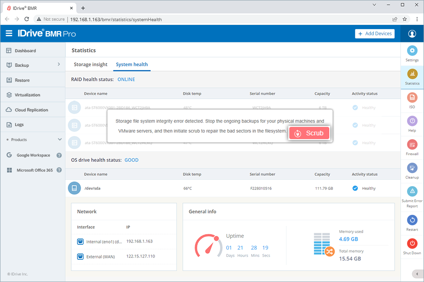Click serial number F228010516
This screenshot has width=424, height=282.
coord(261,188)
